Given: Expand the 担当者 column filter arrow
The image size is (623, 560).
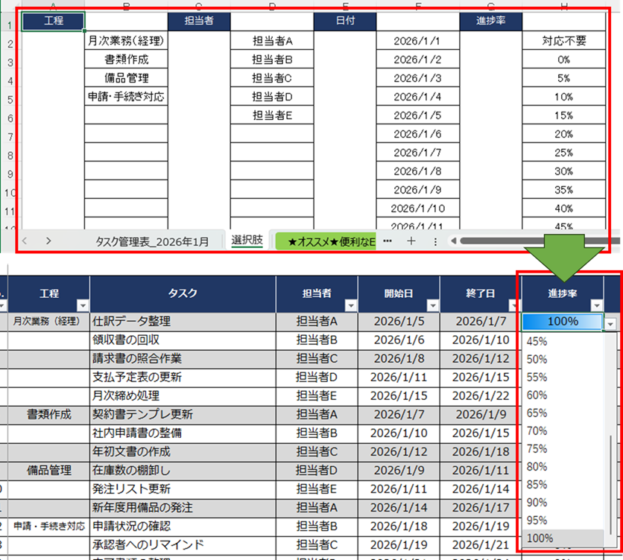Looking at the screenshot, I should point(350,305).
